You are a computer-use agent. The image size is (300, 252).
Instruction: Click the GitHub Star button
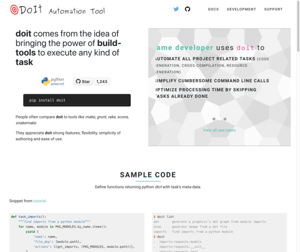[83, 82]
